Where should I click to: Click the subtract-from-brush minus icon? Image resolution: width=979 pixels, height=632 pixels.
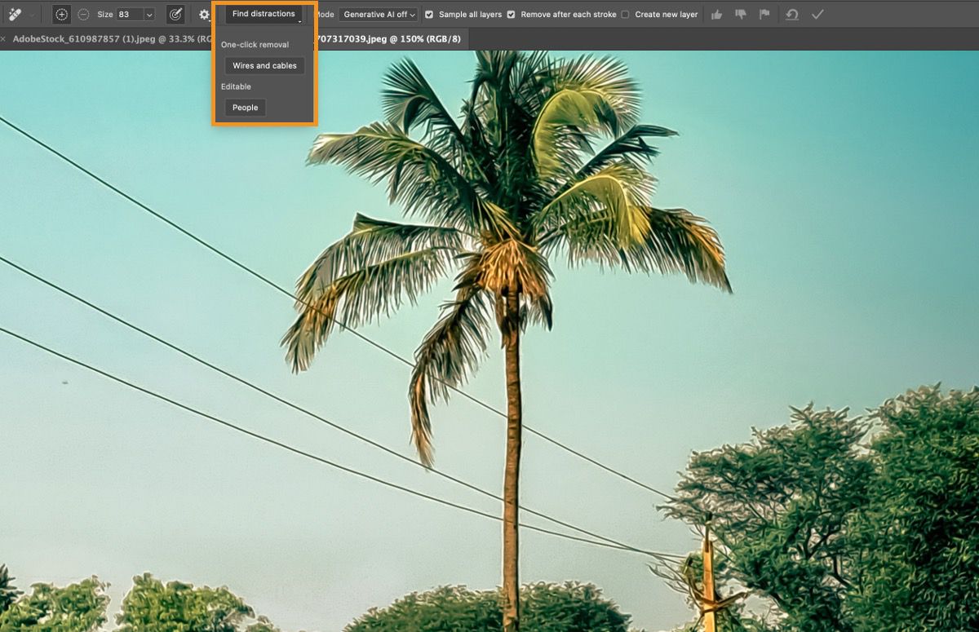pyautogui.click(x=82, y=14)
